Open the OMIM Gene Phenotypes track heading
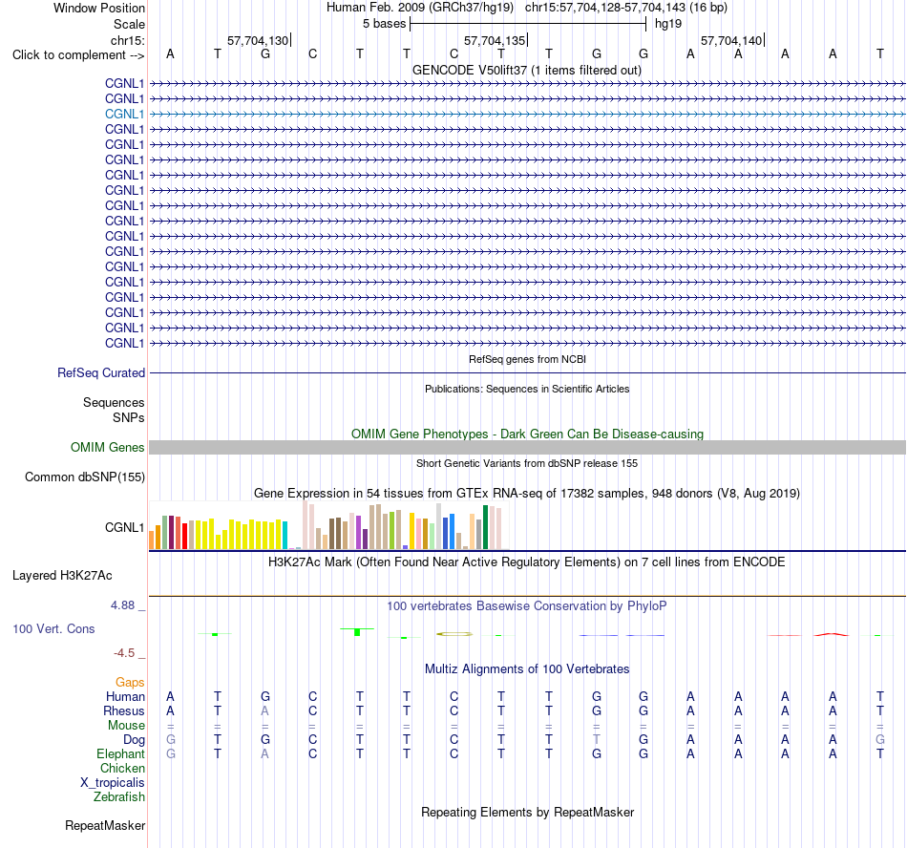This screenshot has width=907, height=848. [527, 434]
